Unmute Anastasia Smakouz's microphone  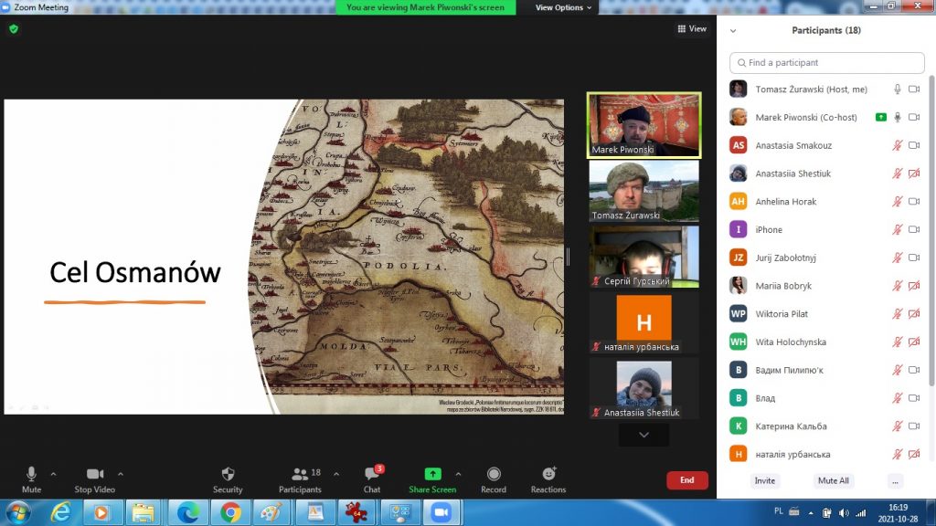tap(898, 145)
